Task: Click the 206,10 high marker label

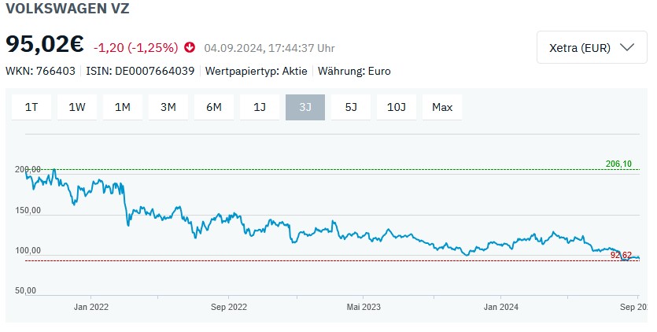Action: [x=618, y=164]
